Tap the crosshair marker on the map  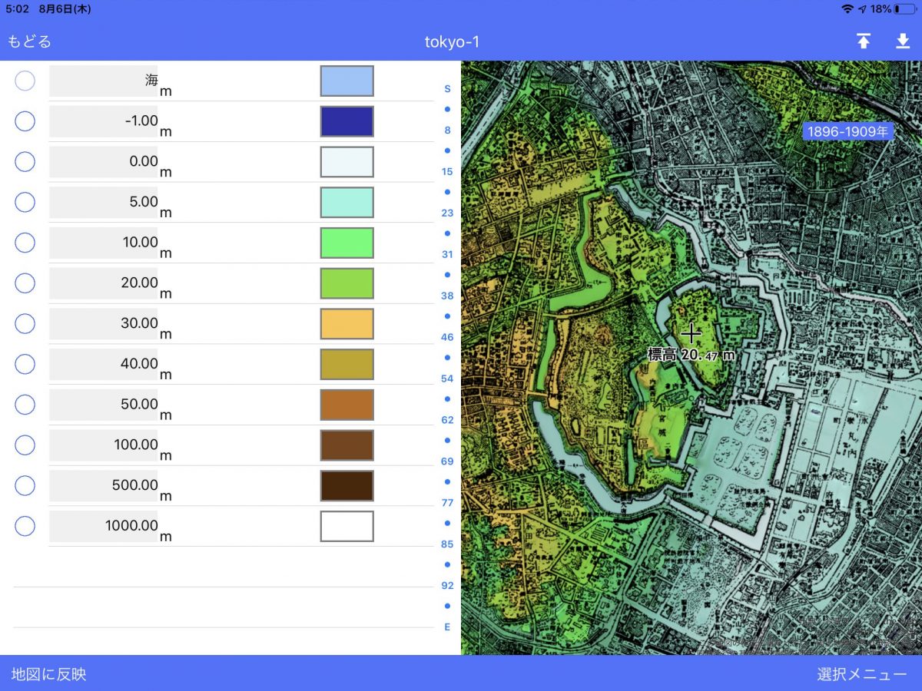pyautogui.click(x=691, y=333)
